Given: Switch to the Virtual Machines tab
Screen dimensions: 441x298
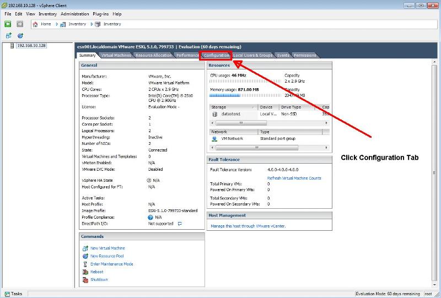Looking at the screenshot, I should [116, 56].
